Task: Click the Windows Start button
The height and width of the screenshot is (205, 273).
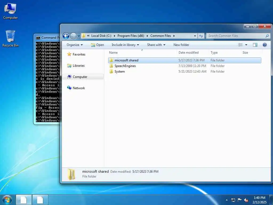Action: (7, 200)
